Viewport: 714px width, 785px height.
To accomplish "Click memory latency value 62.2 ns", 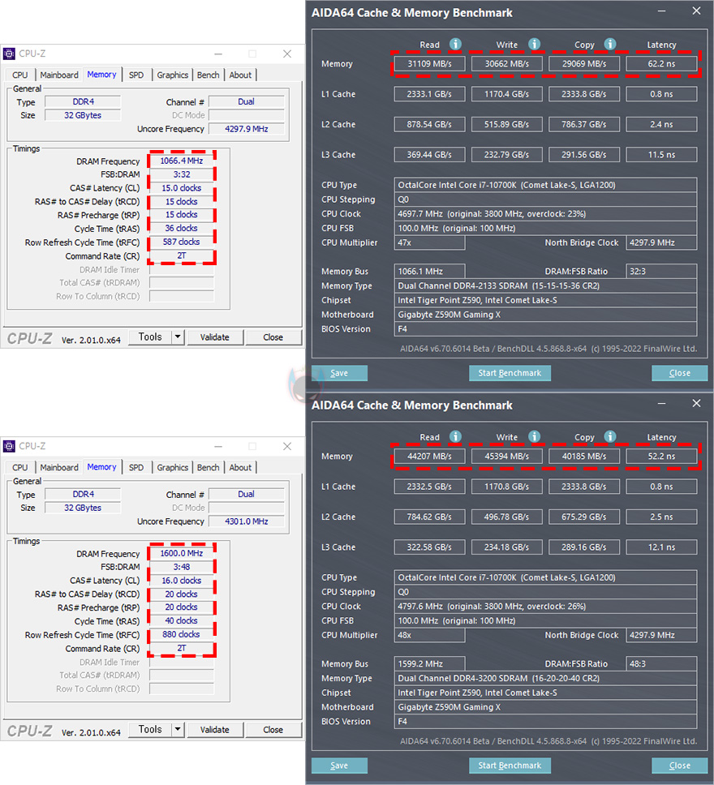I will point(661,63).
